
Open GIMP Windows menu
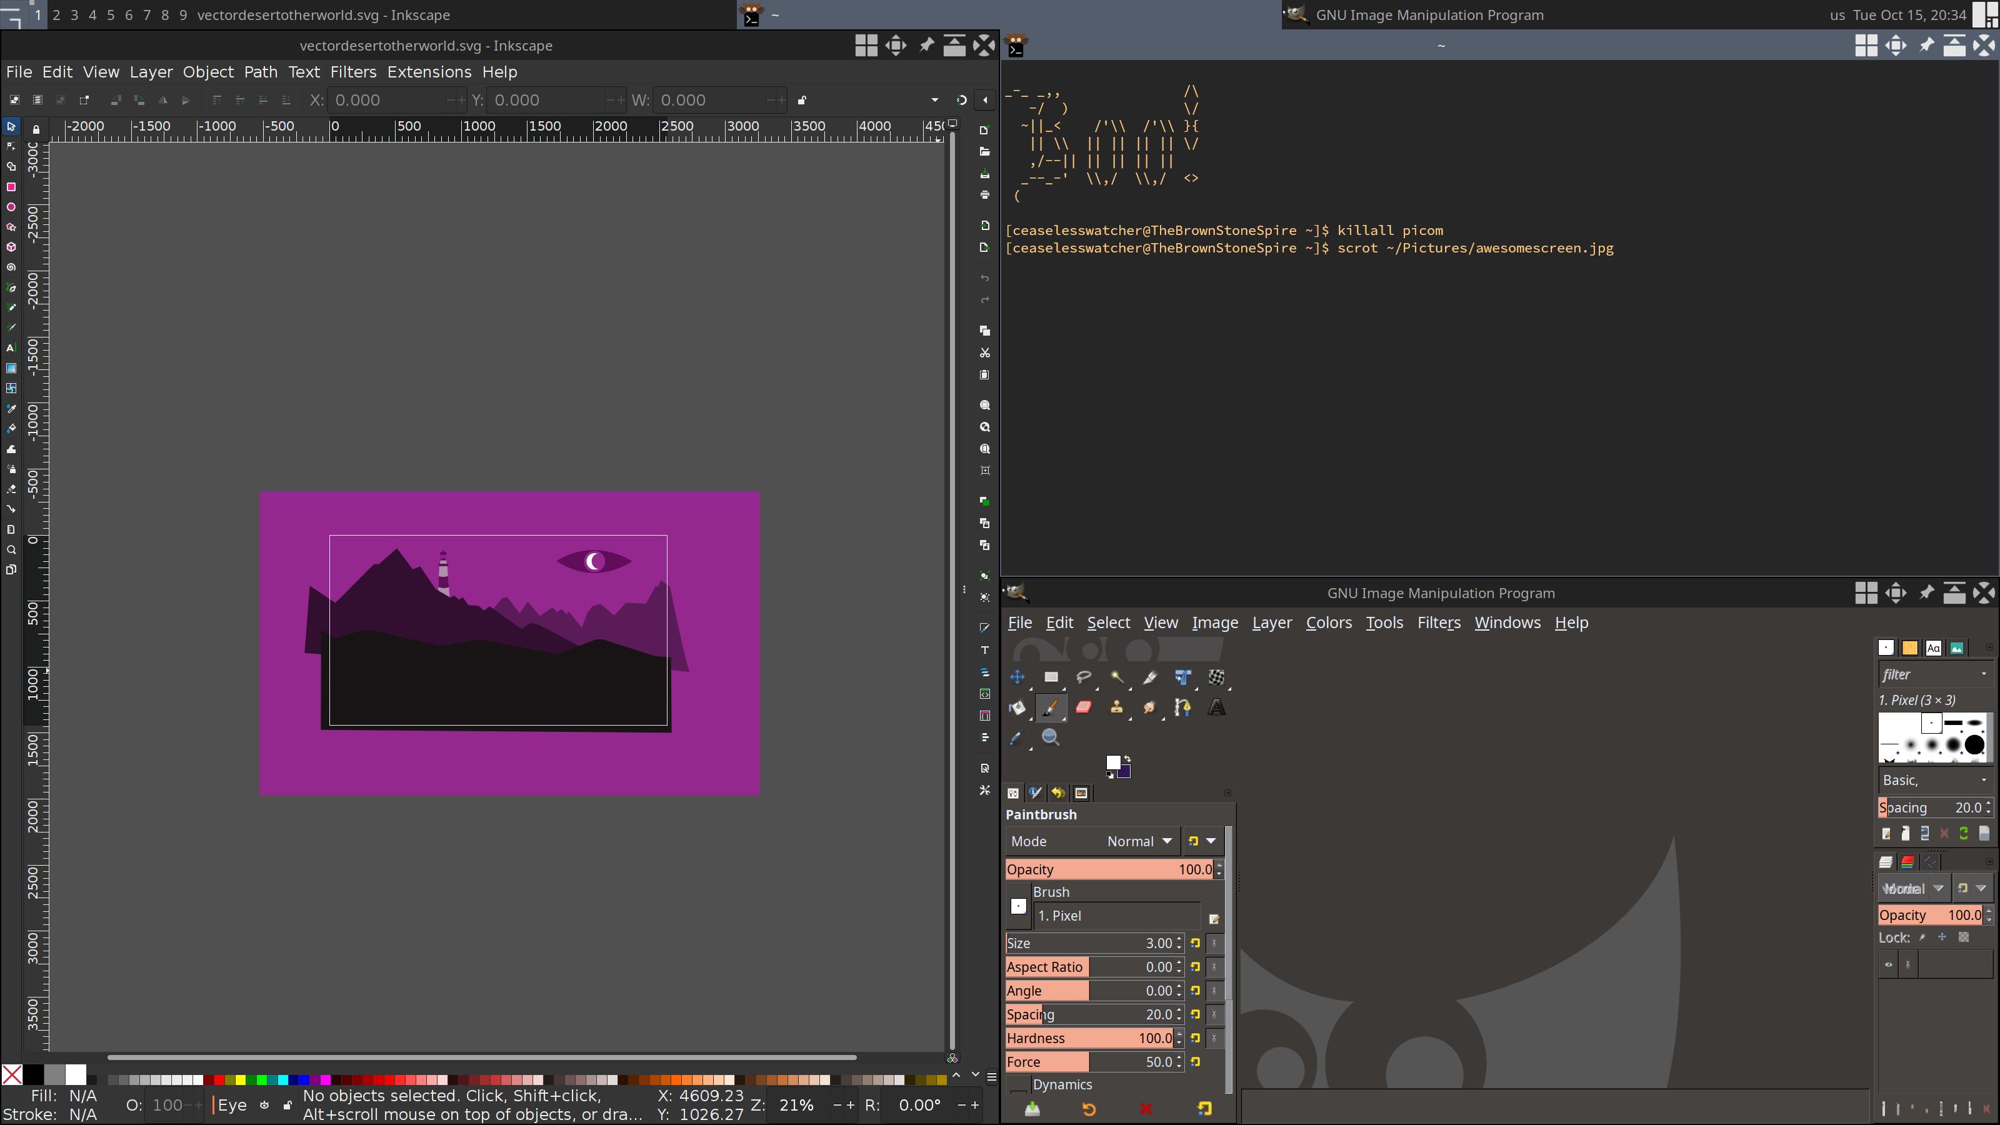pyautogui.click(x=1507, y=622)
